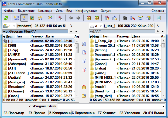Expand the command line history dropdown
The image size is (168, 118).
pyautogui.click(x=164, y=106)
